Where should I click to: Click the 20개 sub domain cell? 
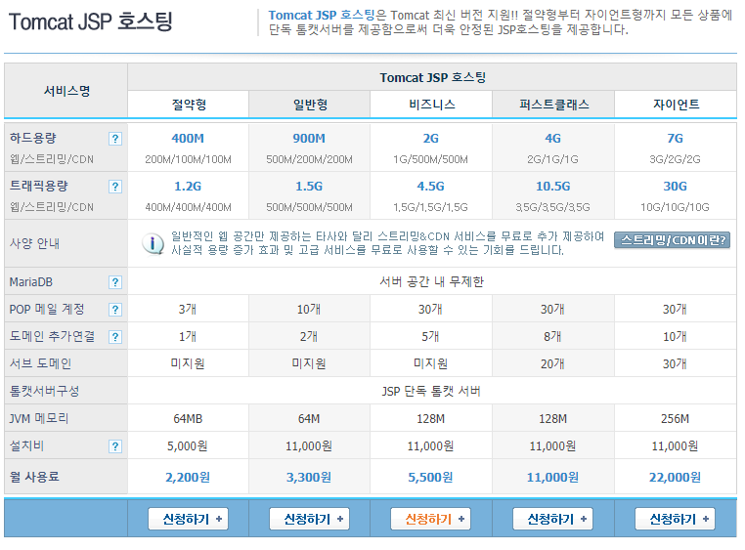552,364
